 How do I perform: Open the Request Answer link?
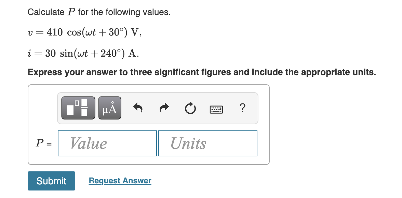tap(120, 181)
